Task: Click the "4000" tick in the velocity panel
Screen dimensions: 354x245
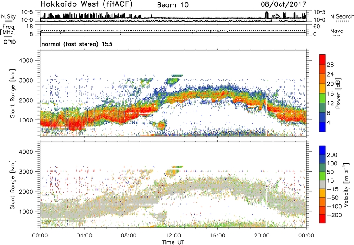Action: coord(26,152)
